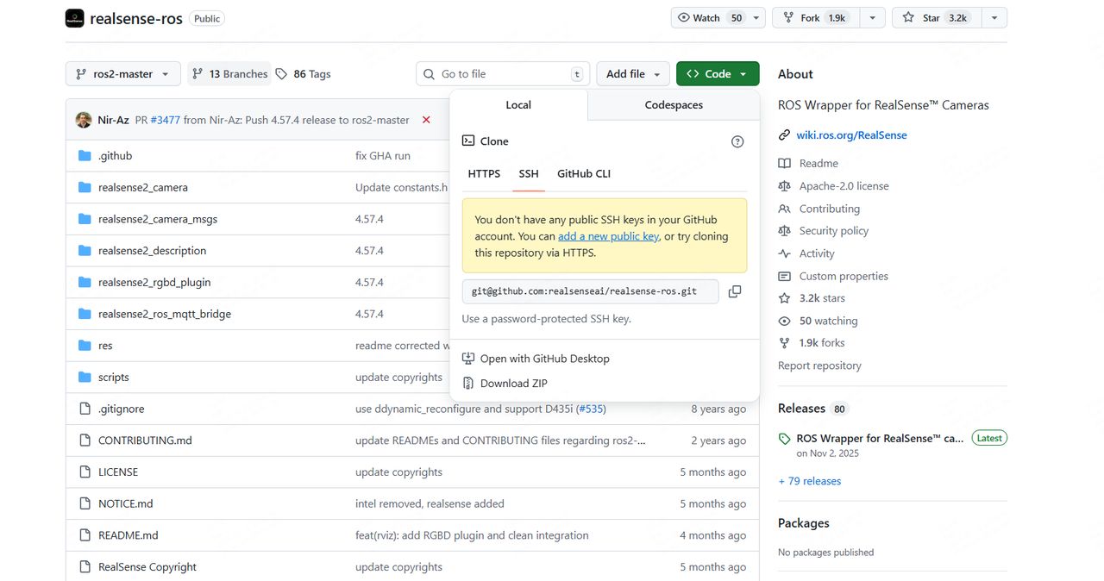Screen dimensions: 1104x581
Task: Open the 86 Tags link
Action: [x=304, y=74]
